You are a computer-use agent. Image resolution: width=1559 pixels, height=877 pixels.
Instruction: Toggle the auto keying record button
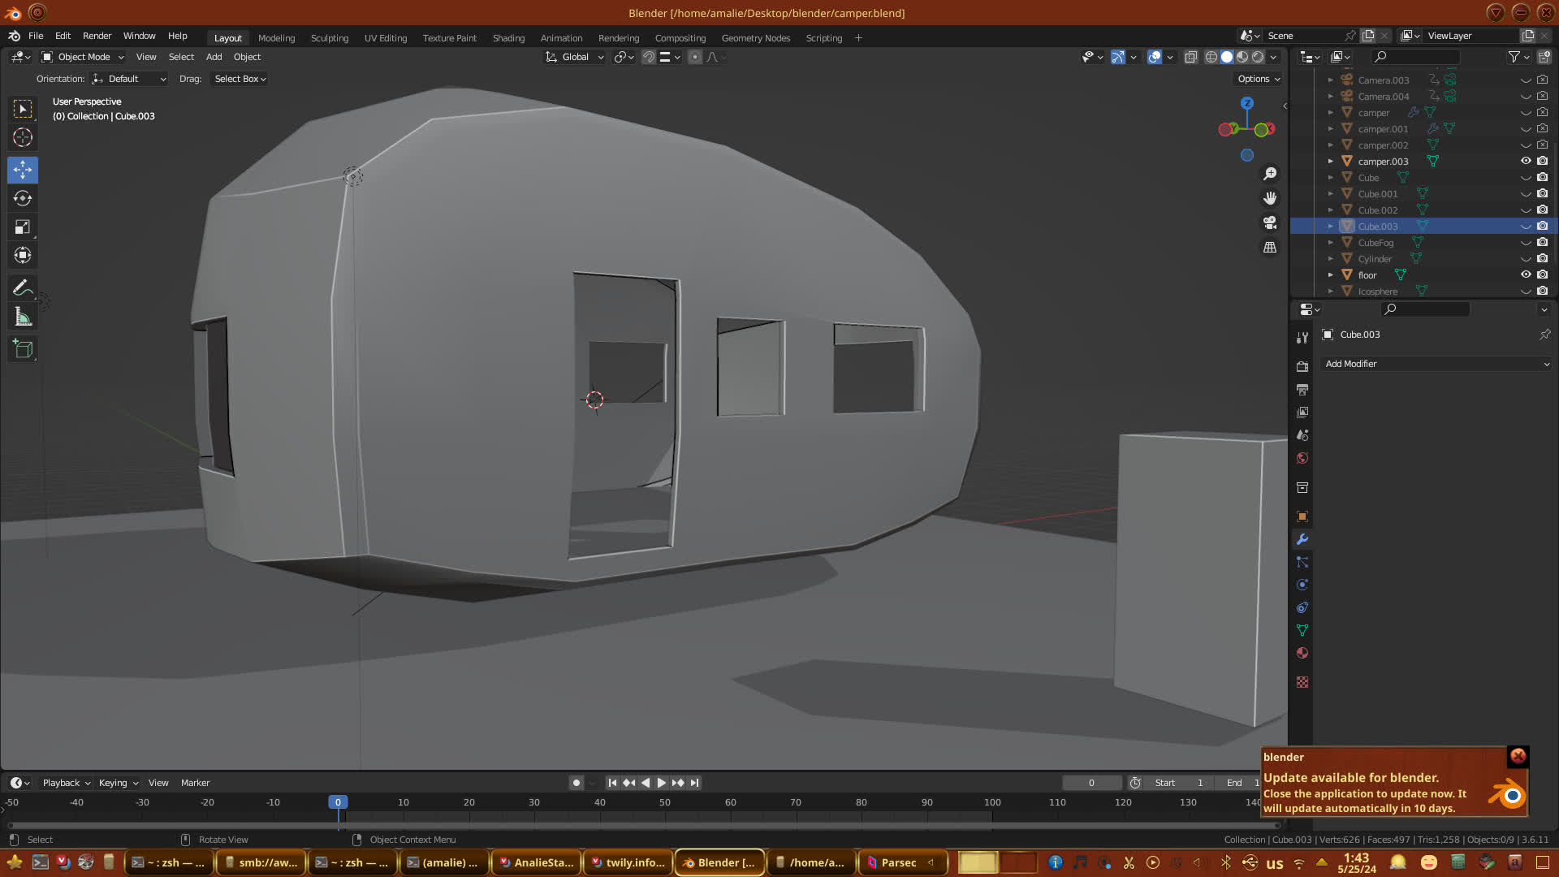(x=577, y=783)
